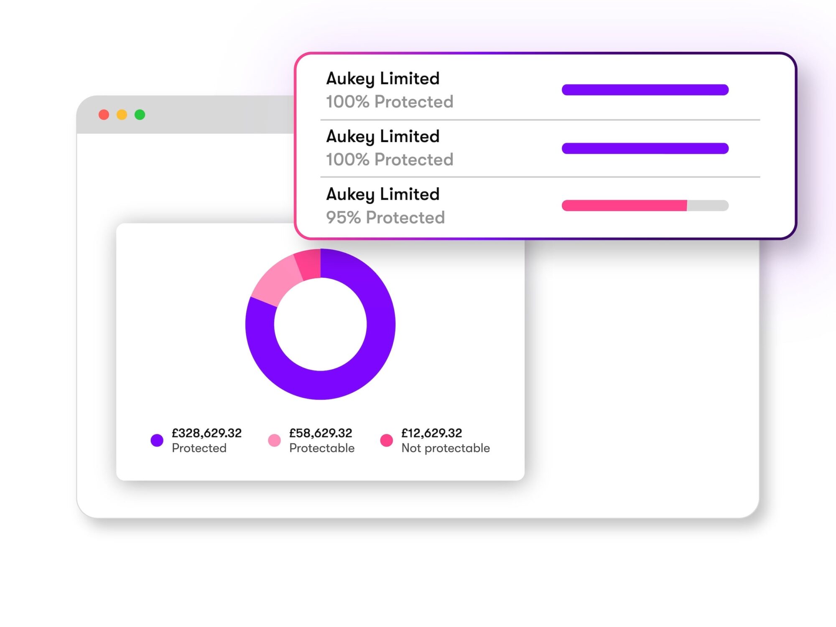Click the Protected legend label
The width and height of the screenshot is (836, 627).
tap(199, 448)
